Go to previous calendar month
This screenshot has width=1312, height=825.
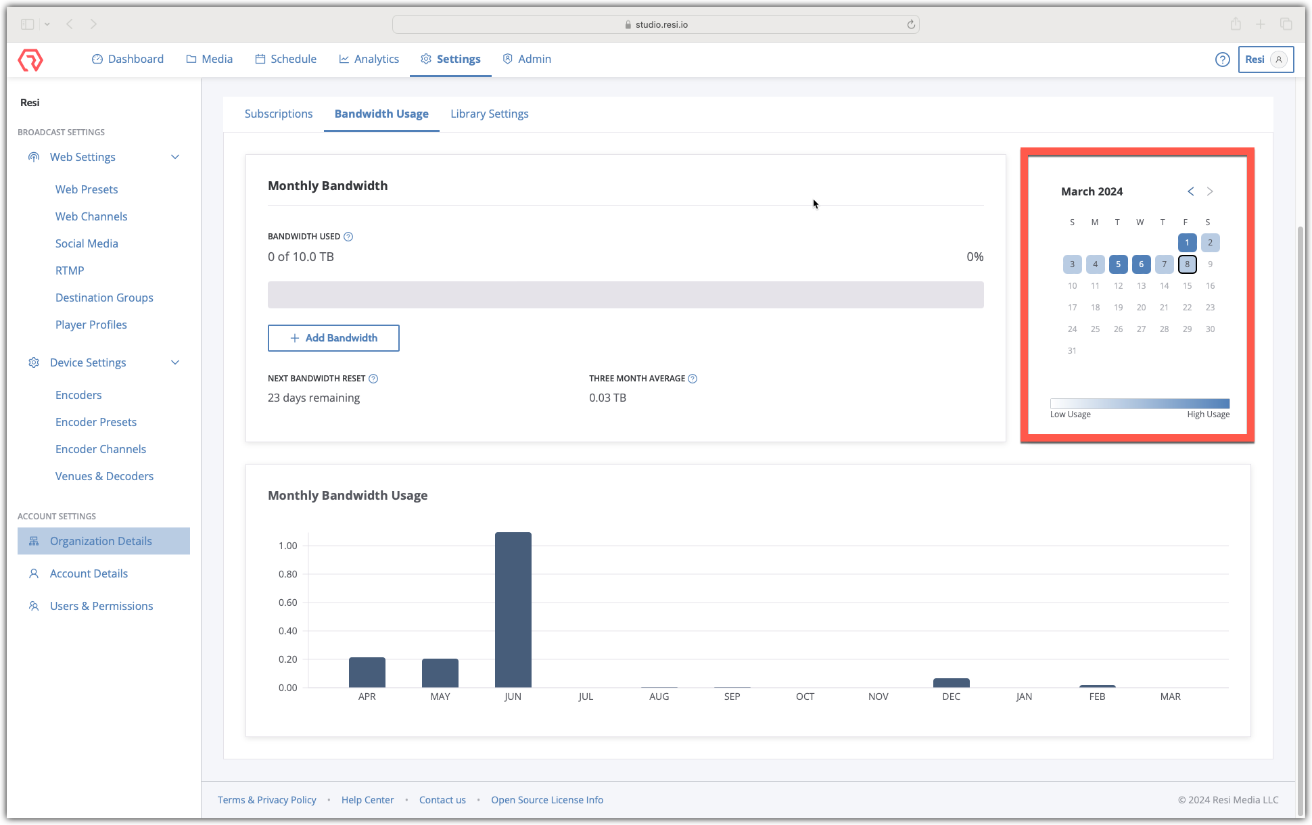(1190, 191)
